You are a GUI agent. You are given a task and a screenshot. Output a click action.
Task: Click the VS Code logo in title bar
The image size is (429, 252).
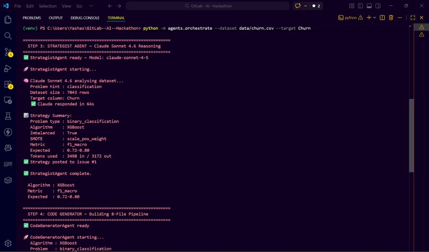(x=6, y=6)
